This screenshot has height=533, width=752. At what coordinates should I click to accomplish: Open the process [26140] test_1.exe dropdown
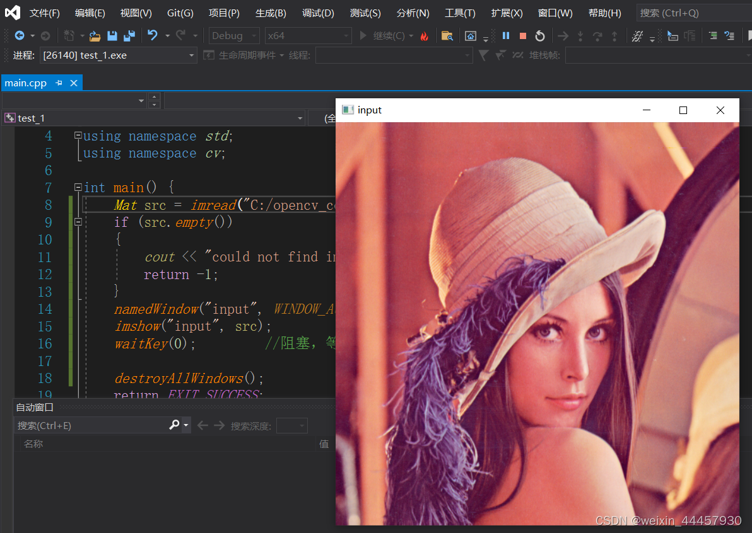119,55
